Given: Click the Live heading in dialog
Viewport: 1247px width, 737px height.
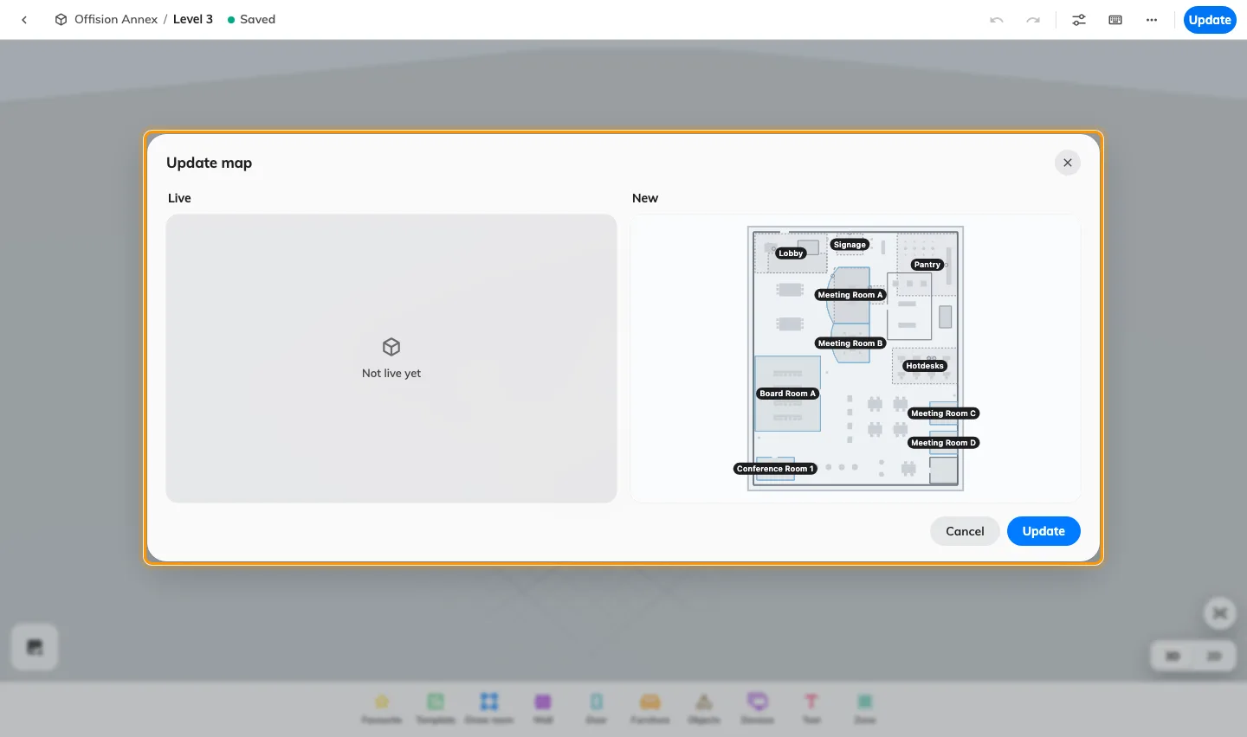Looking at the screenshot, I should click(179, 198).
